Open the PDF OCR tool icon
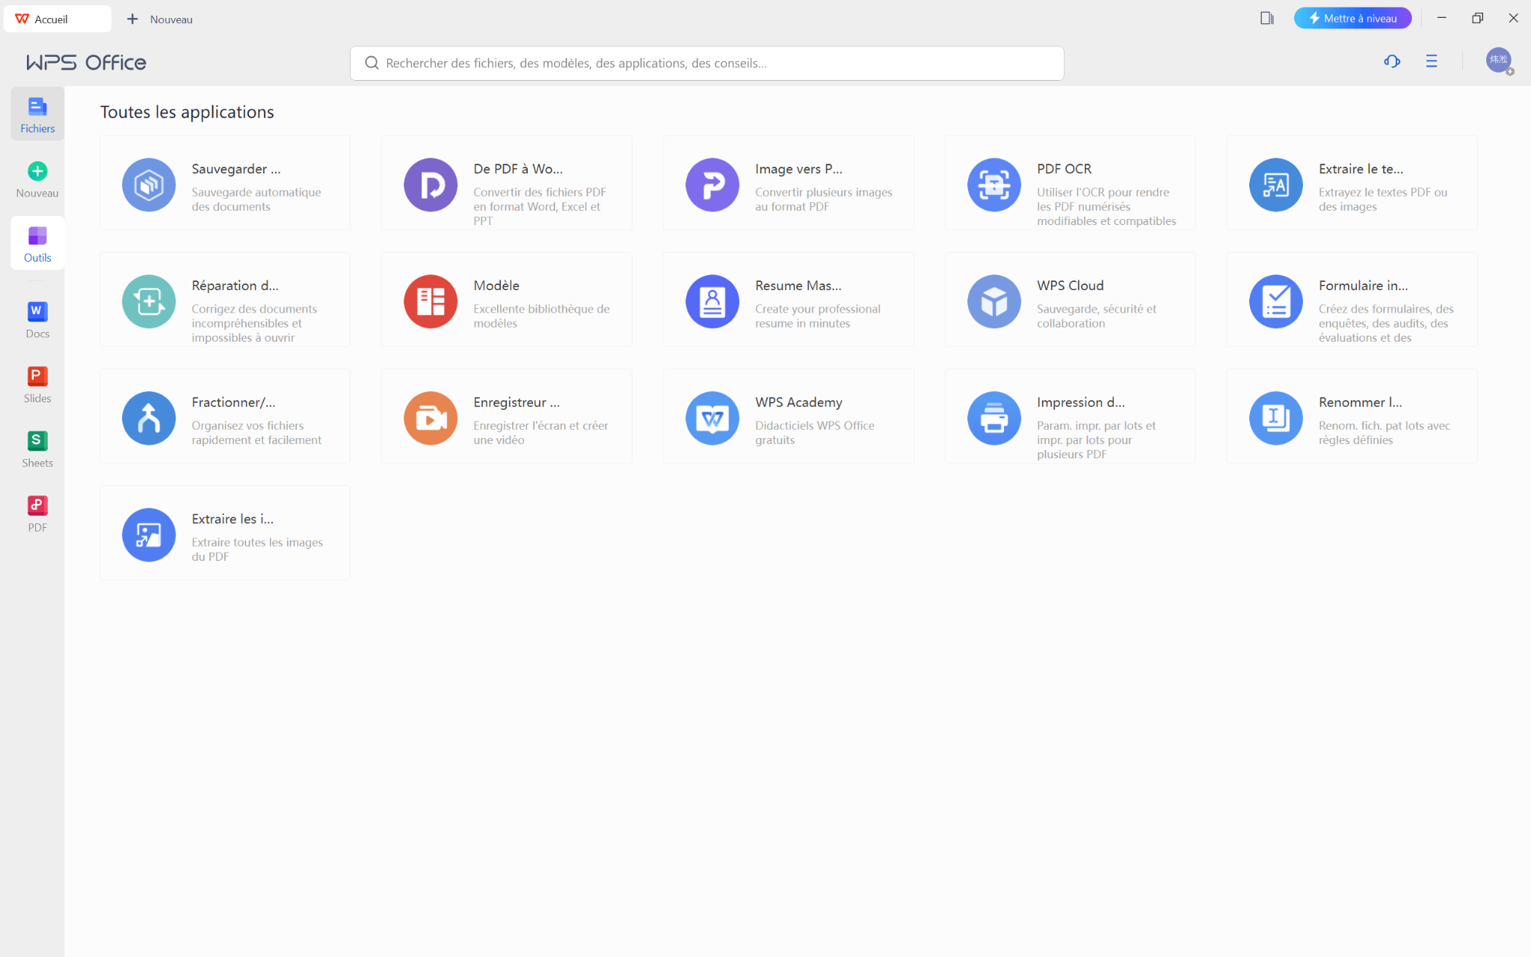Viewport: 1531px width, 957px height. pyautogui.click(x=994, y=185)
